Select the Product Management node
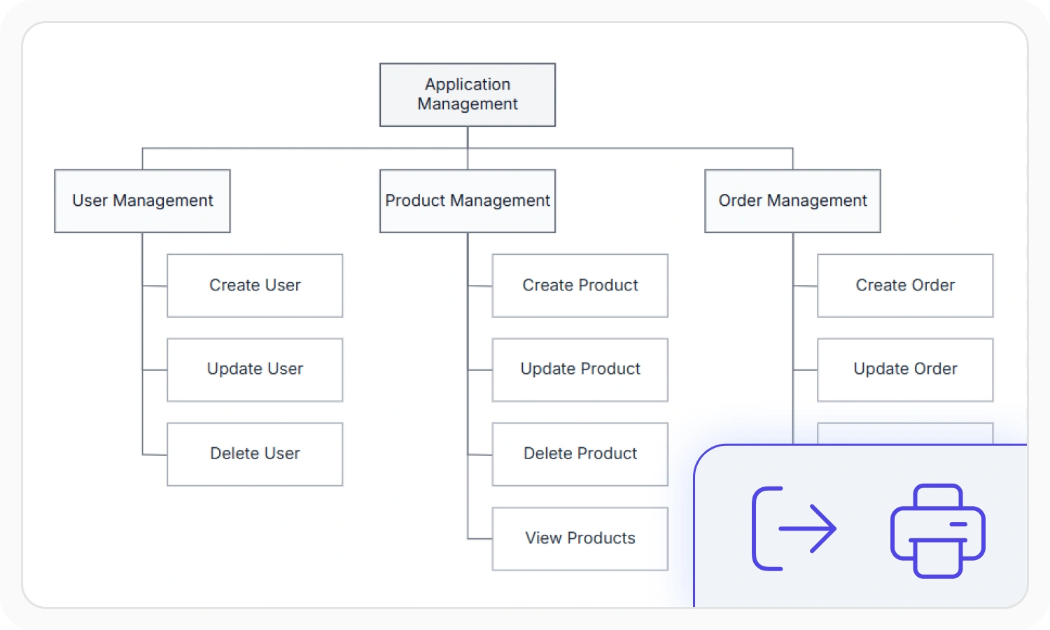1050x630 pixels. coord(468,201)
